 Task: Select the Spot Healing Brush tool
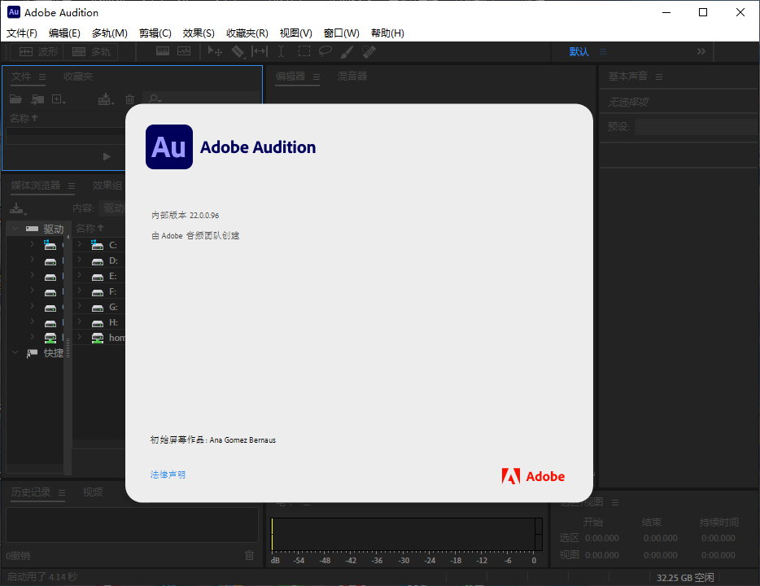(x=369, y=51)
